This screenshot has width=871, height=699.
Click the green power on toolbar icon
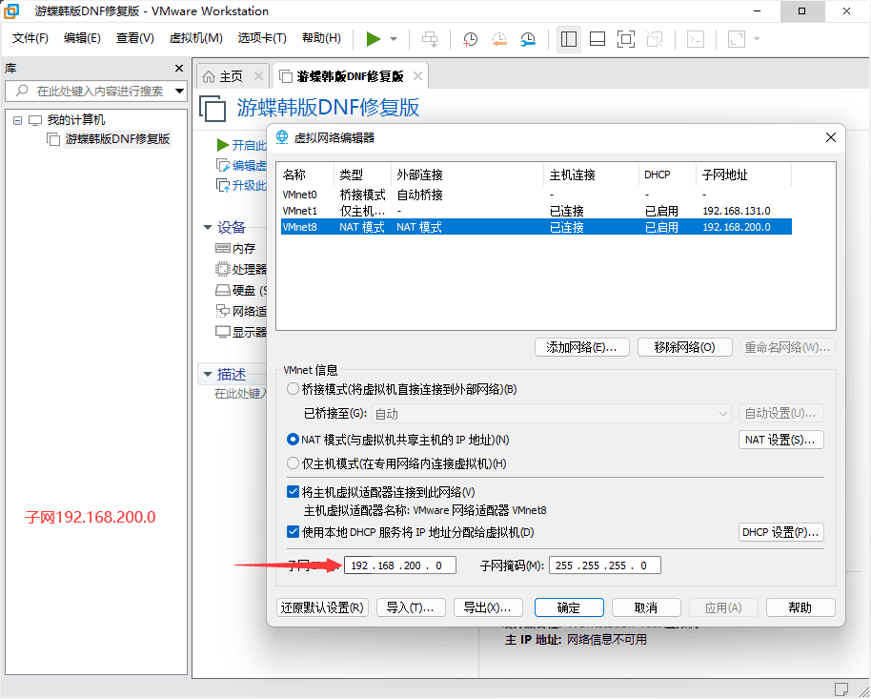(374, 39)
